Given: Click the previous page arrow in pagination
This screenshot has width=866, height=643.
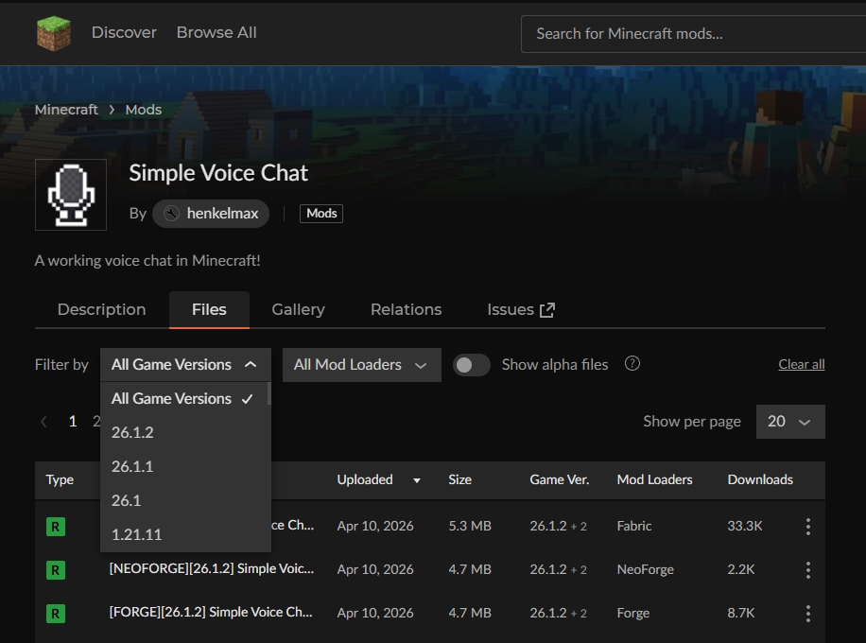Looking at the screenshot, I should tap(43, 422).
